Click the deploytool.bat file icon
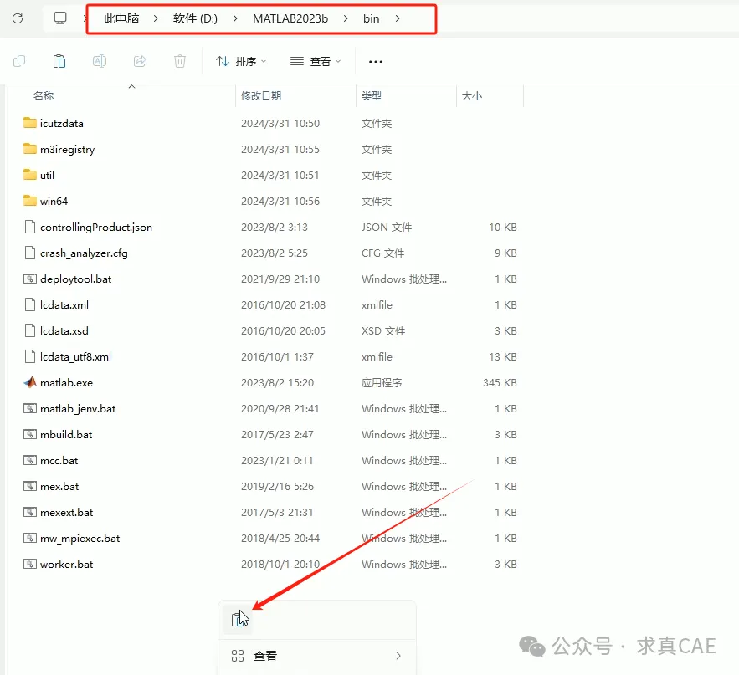 tap(29, 279)
